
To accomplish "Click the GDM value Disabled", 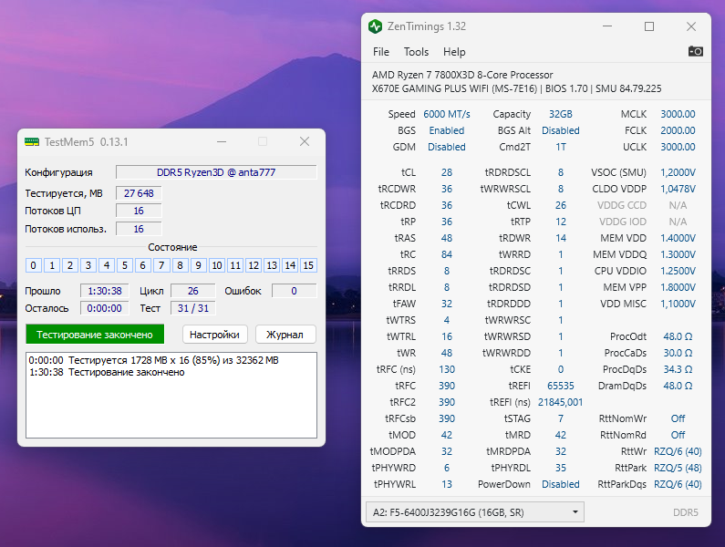I will [447, 147].
